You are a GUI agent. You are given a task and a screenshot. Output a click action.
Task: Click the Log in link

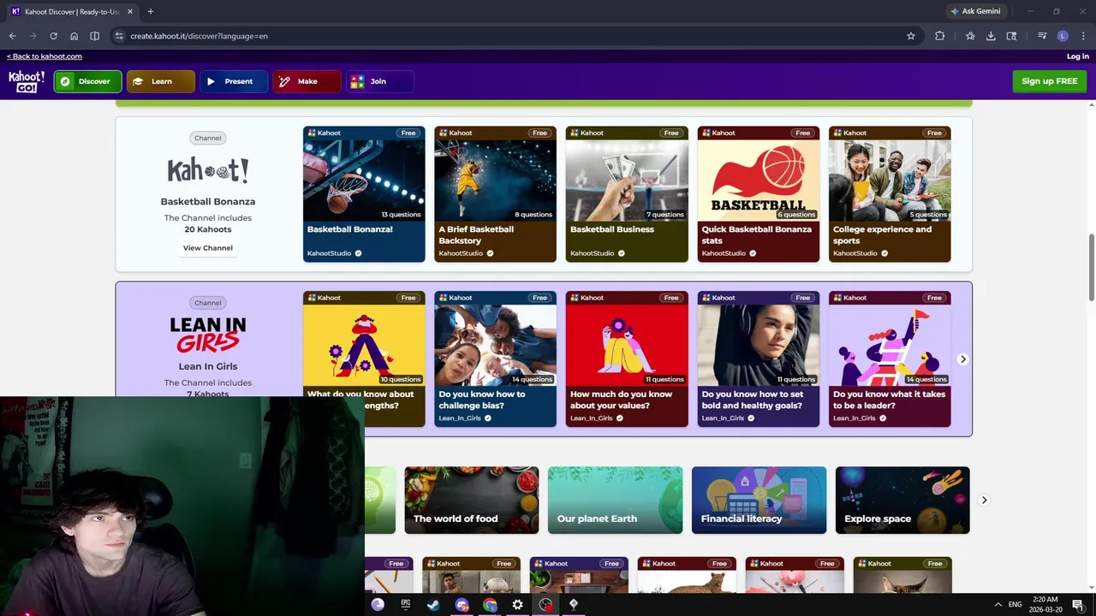click(x=1077, y=56)
